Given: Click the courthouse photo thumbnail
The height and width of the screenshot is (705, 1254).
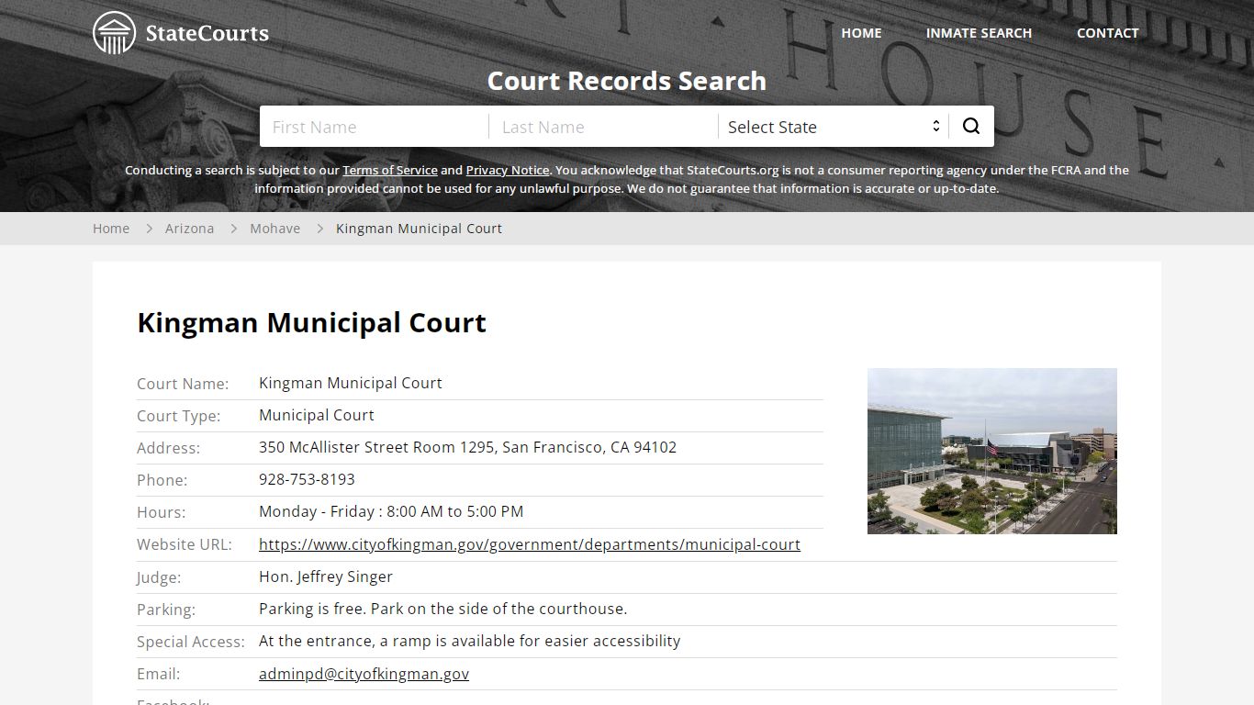Looking at the screenshot, I should tap(992, 451).
